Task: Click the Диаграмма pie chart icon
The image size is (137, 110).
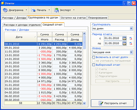Action: tap(5, 10)
